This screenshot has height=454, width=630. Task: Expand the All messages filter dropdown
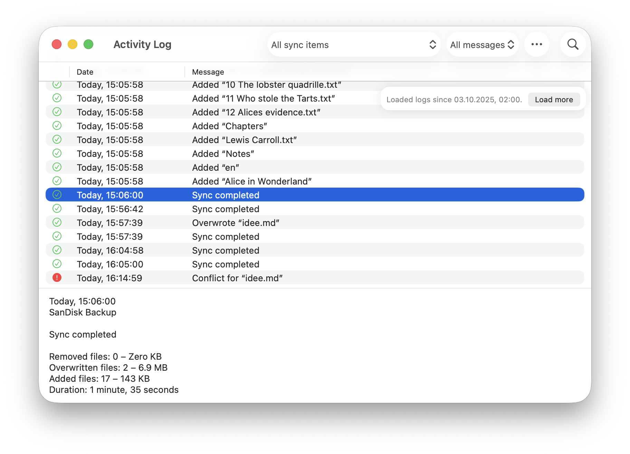(x=482, y=45)
